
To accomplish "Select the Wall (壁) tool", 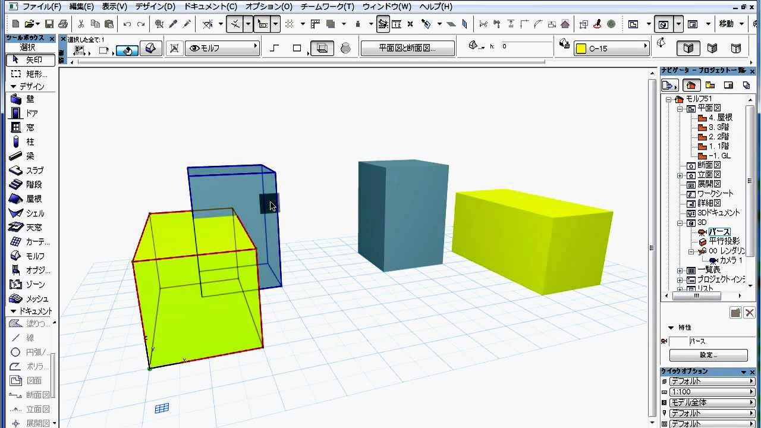I will (x=30, y=99).
